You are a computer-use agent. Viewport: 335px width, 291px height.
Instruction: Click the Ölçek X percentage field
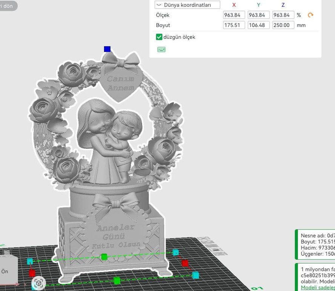pyautogui.click(x=234, y=15)
